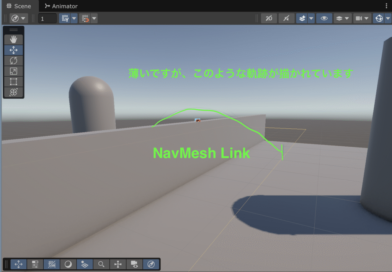Open the three-dot panel options menu
This screenshot has height=272, width=392.
386,6
